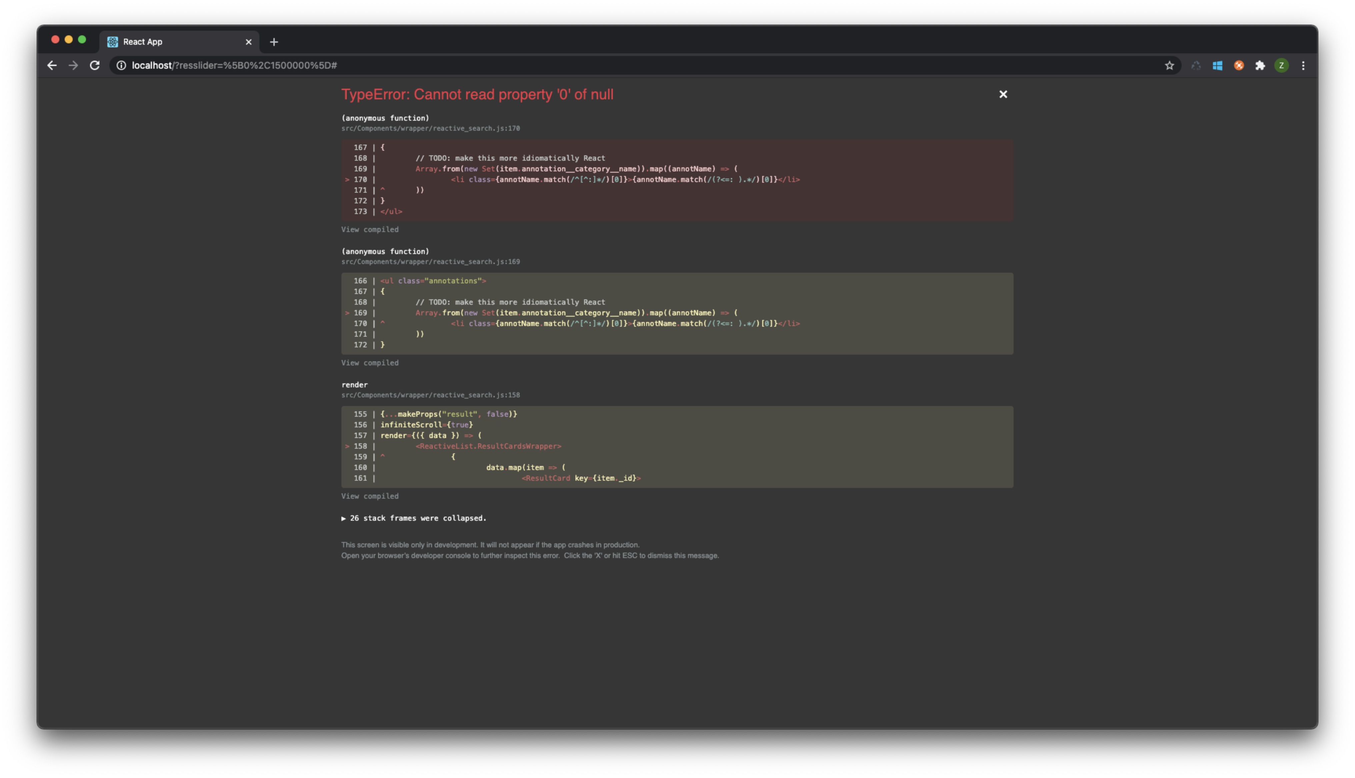Click the back navigation arrow

52,65
